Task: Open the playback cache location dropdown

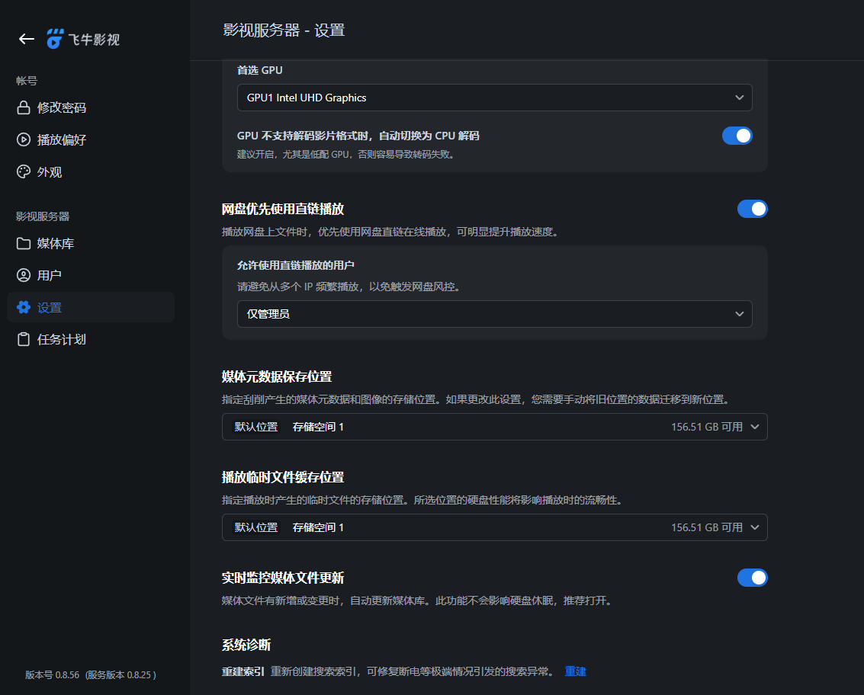Action: [x=494, y=527]
